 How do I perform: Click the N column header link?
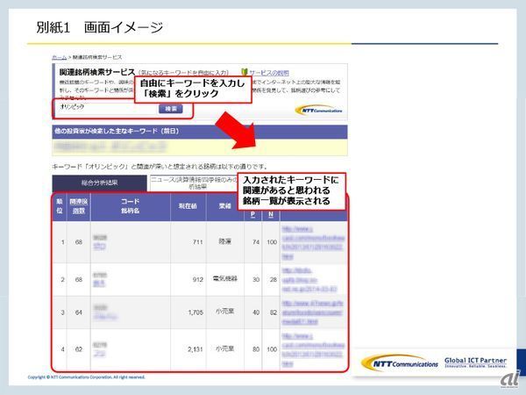[270, 212]
